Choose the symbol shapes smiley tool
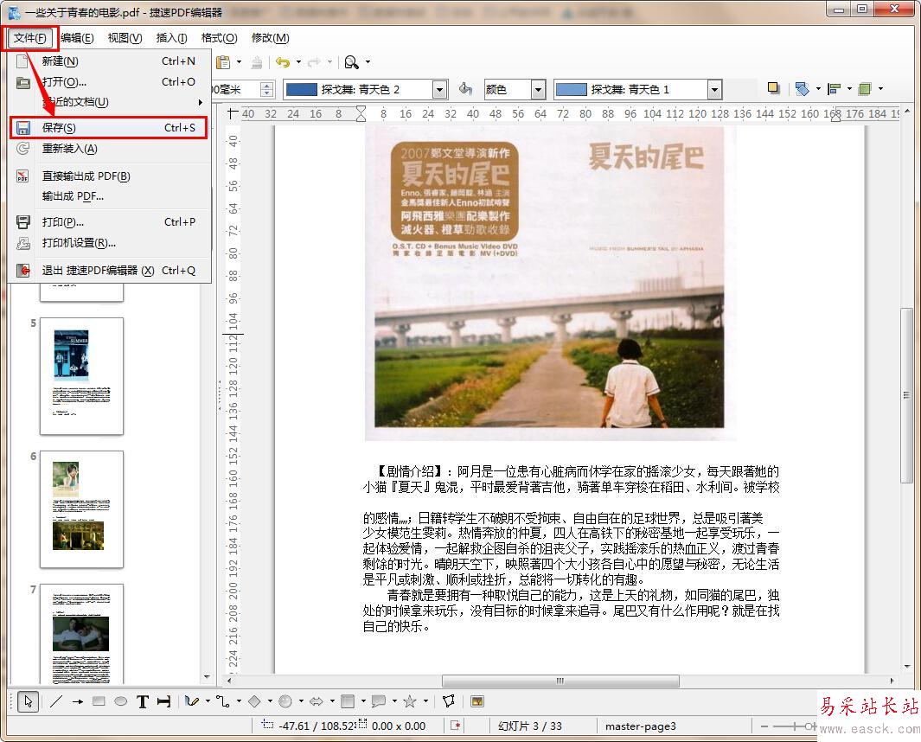This screenshot has width=921, height=742. pyautogui.click(x=285, y=701)
